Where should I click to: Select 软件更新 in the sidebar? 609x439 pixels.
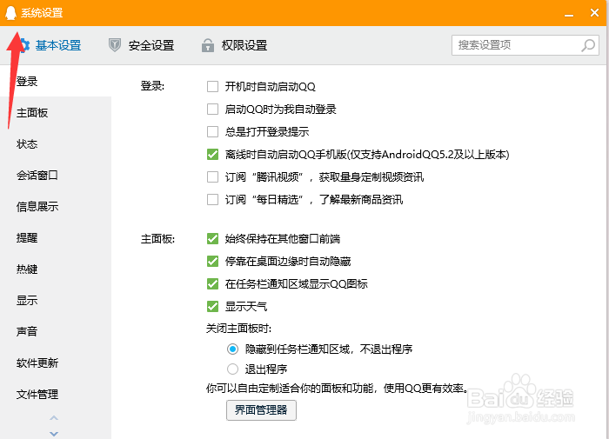tap(56, 363)
